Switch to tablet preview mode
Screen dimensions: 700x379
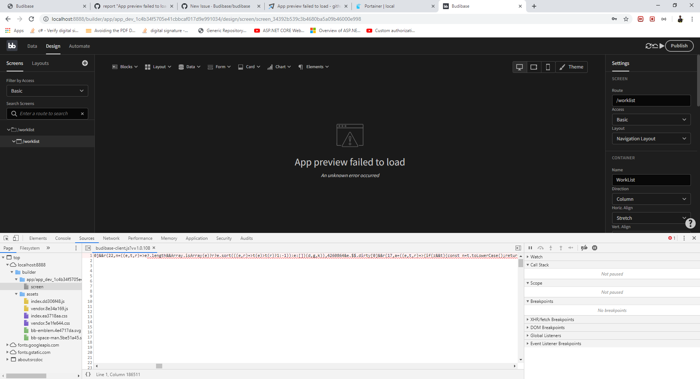pos(534,67)
